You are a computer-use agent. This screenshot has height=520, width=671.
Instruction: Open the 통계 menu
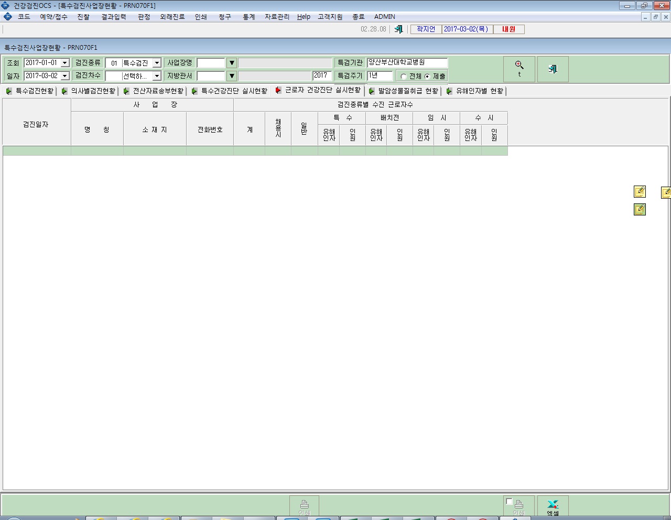click(x=248, y=17)
